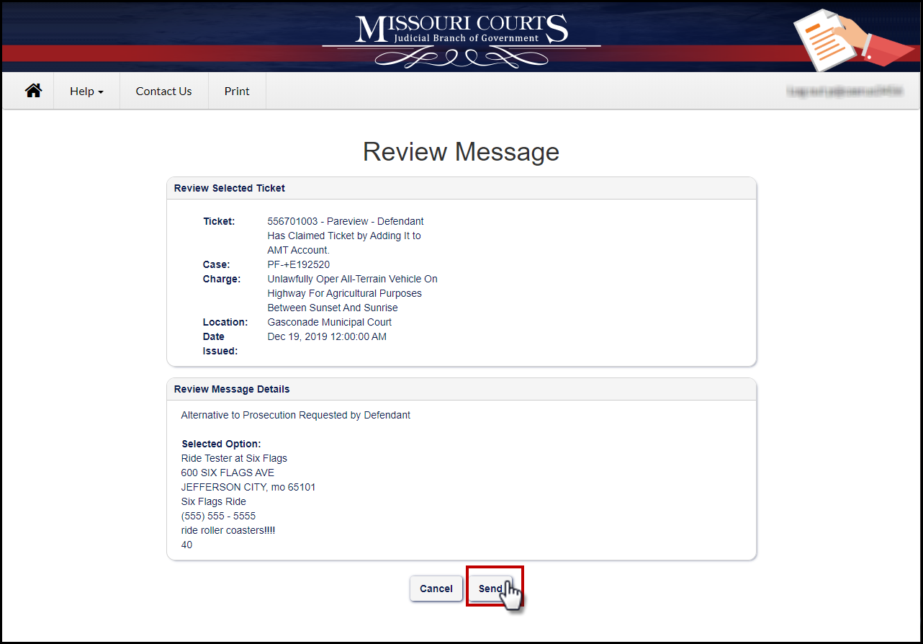
Task: Click the date Dec 19, 2019 12:00:00 AM
Action: pyautogui.click(x=327, y=336)
